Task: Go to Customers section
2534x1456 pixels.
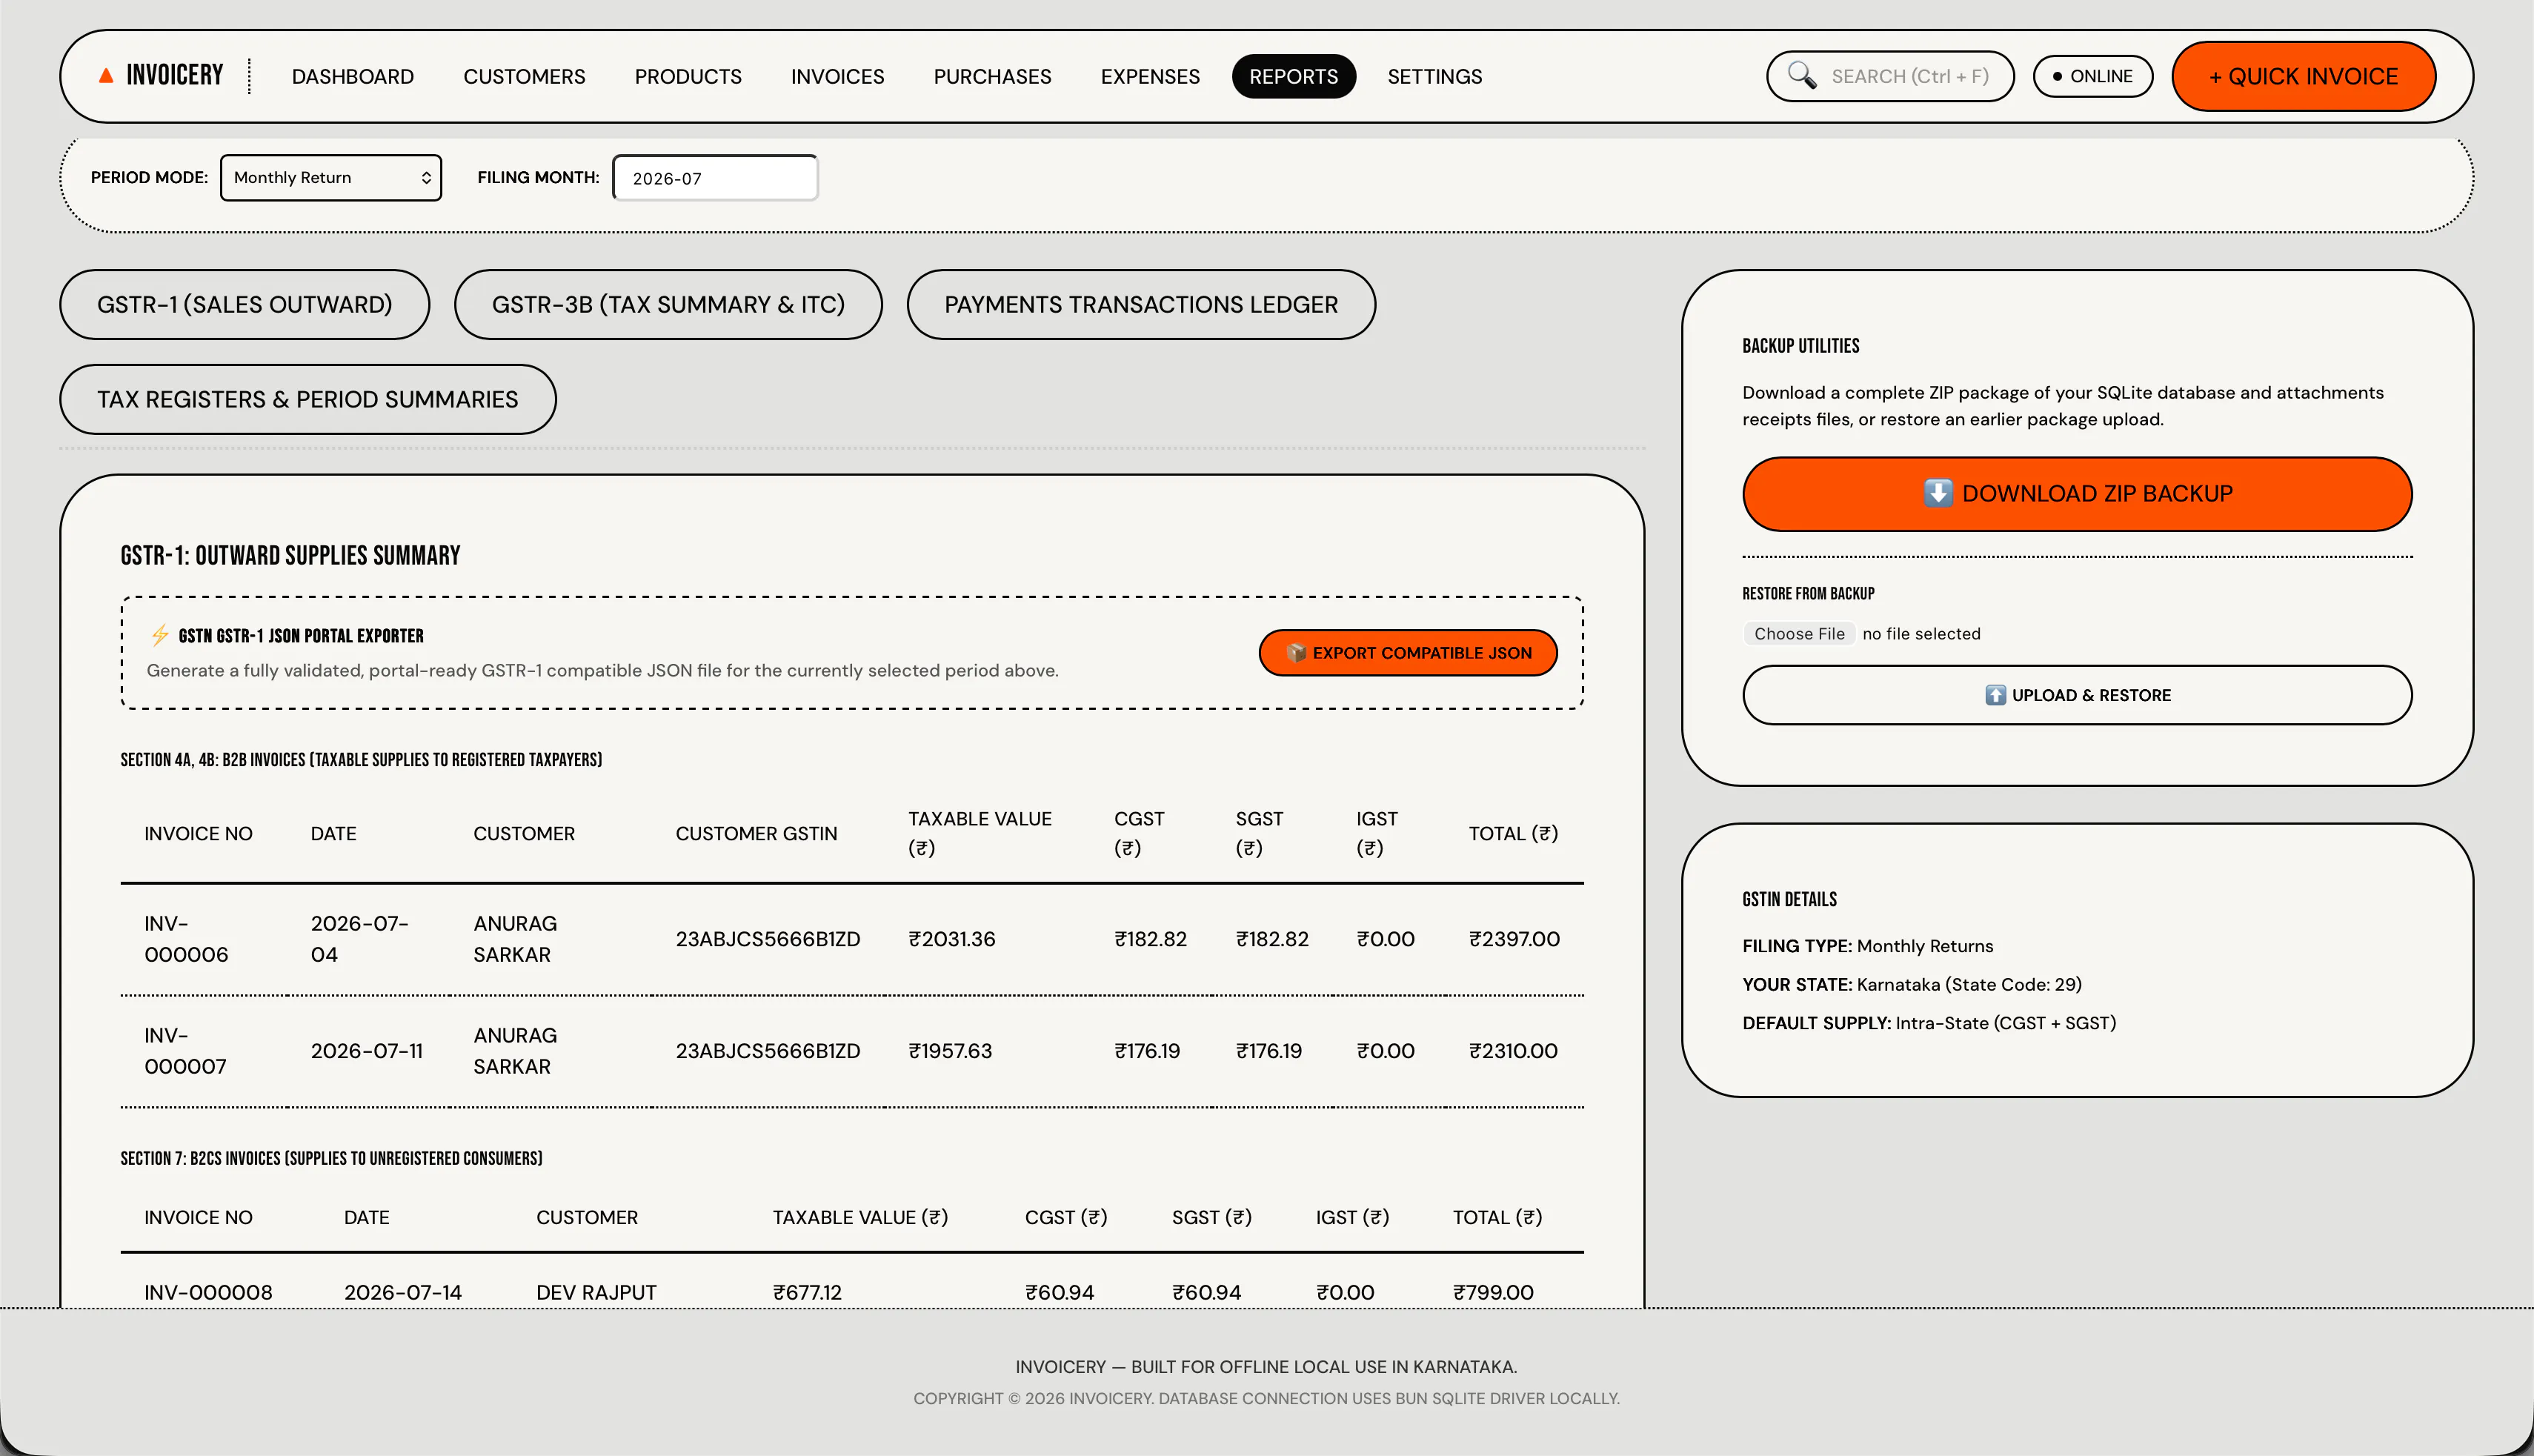Action: pos(524,77)
